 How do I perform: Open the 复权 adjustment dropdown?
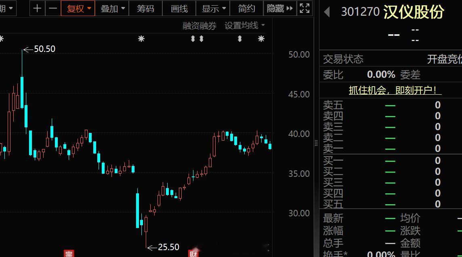pyautogui.click(x=78, y=8)
